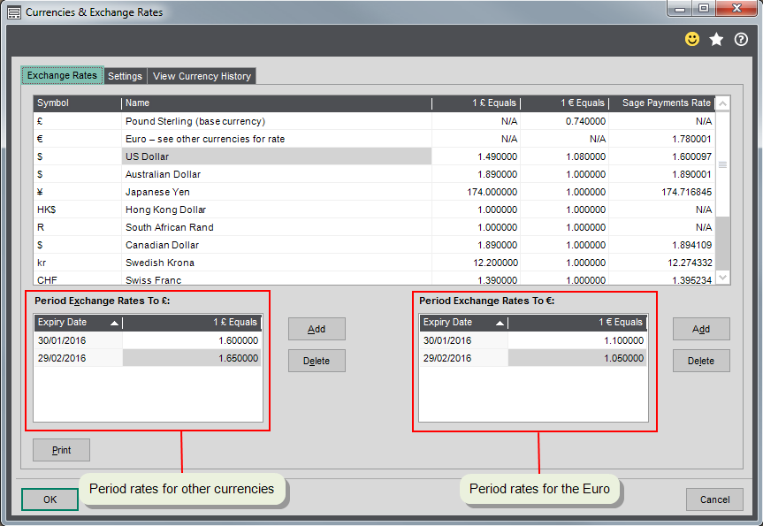Click the currency list scrollbar thumb
Image resolution: width=763 pixels, height=526 pixels.
tap(722, 164)
